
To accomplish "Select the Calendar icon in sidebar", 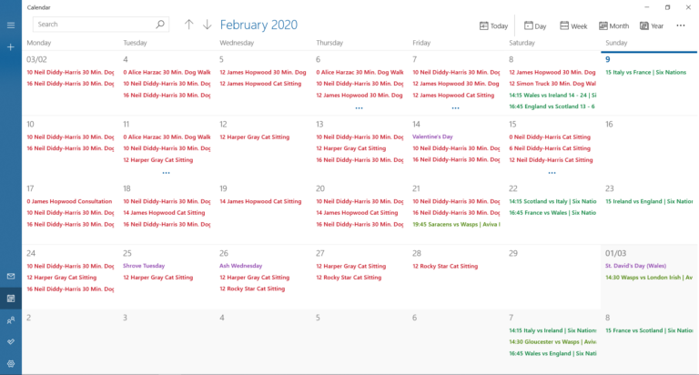I will [11, 298].
